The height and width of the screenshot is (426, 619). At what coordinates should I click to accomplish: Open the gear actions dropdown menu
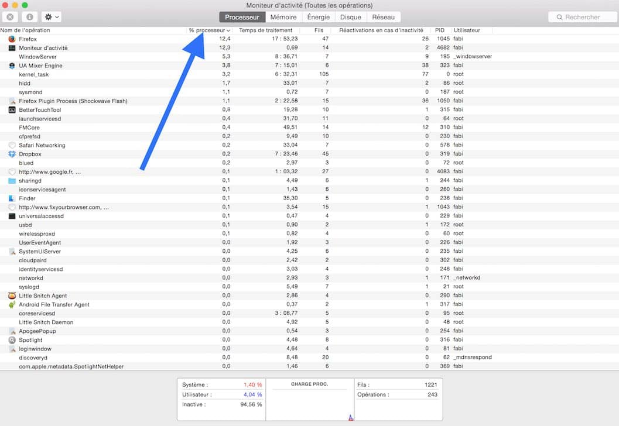click(x=52, y=17)
